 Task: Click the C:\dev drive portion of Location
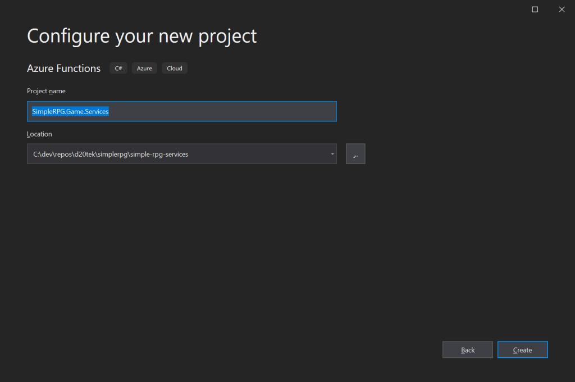pyautogui.click(x=41, y=154)
